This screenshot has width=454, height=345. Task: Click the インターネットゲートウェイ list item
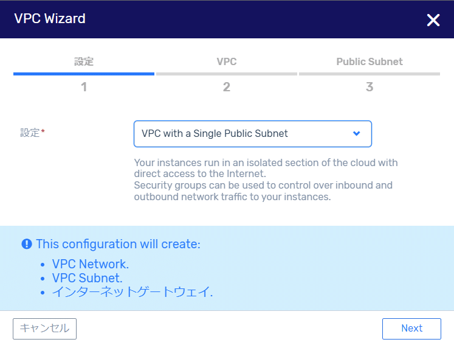(x=132, y=291)
